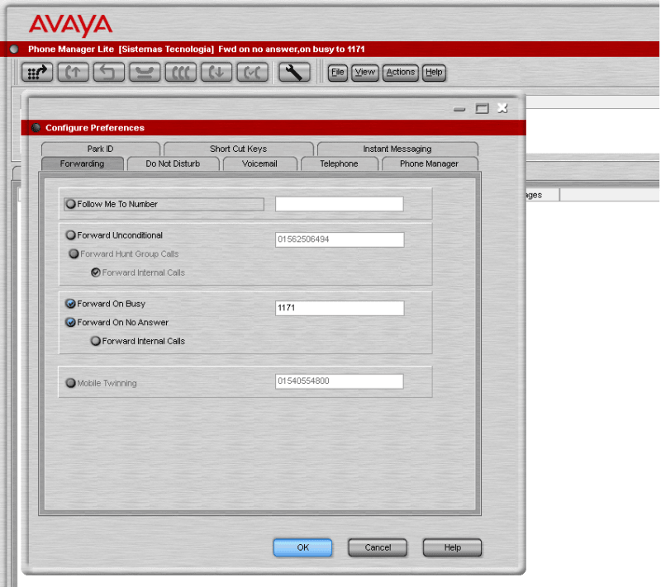661x587 pixels.
Task: Minimize the Configure Preferences dialog
Action: [459, 109]
